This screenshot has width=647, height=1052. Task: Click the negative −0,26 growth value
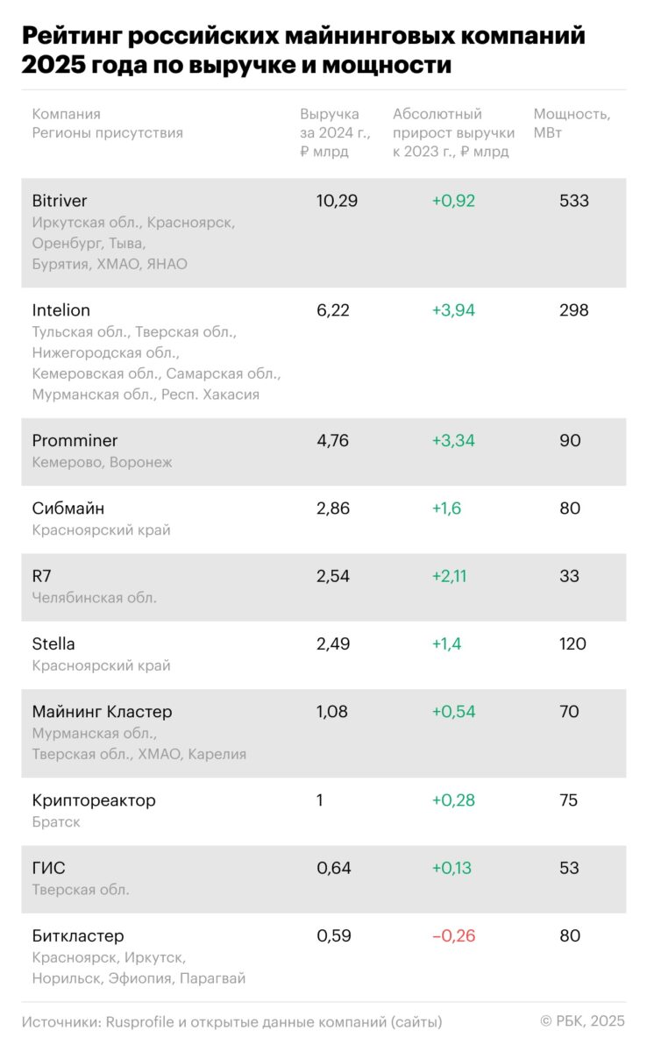click(x=453, y=935)
